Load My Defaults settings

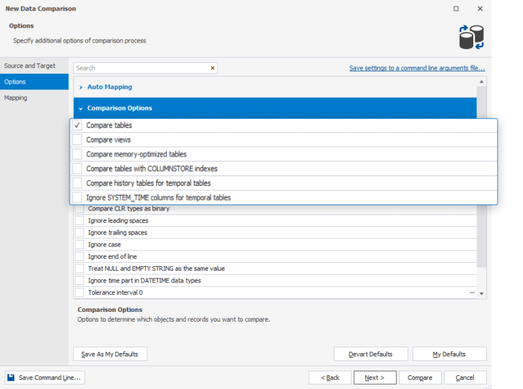pyautogui.click(x=449, y=354)
